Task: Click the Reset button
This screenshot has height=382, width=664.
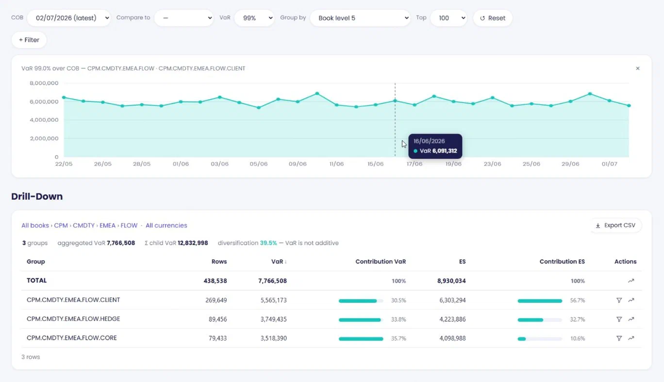Action: (x=493, y=18)
